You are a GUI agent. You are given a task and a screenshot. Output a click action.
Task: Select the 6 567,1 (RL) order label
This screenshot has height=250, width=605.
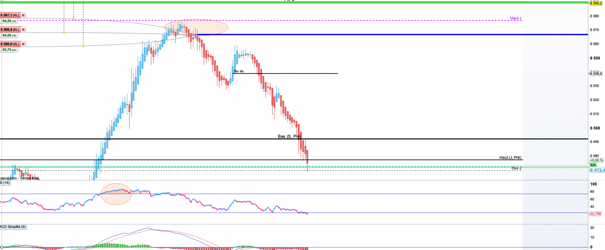click(x=10, y=15)
